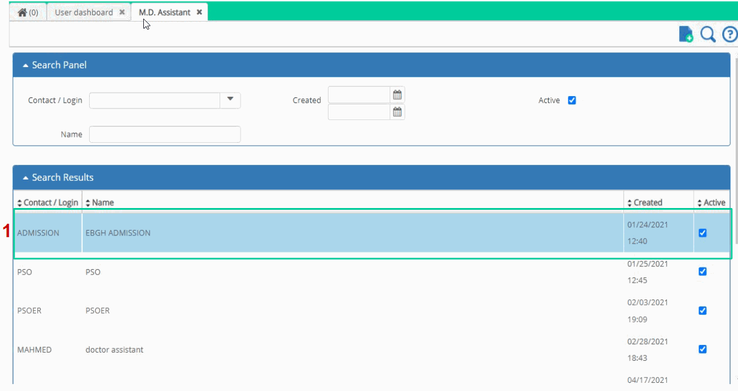Switch to the User dashboard tab
The height and width of the screenshot is (391, 738).
click(x=84, y=12)
